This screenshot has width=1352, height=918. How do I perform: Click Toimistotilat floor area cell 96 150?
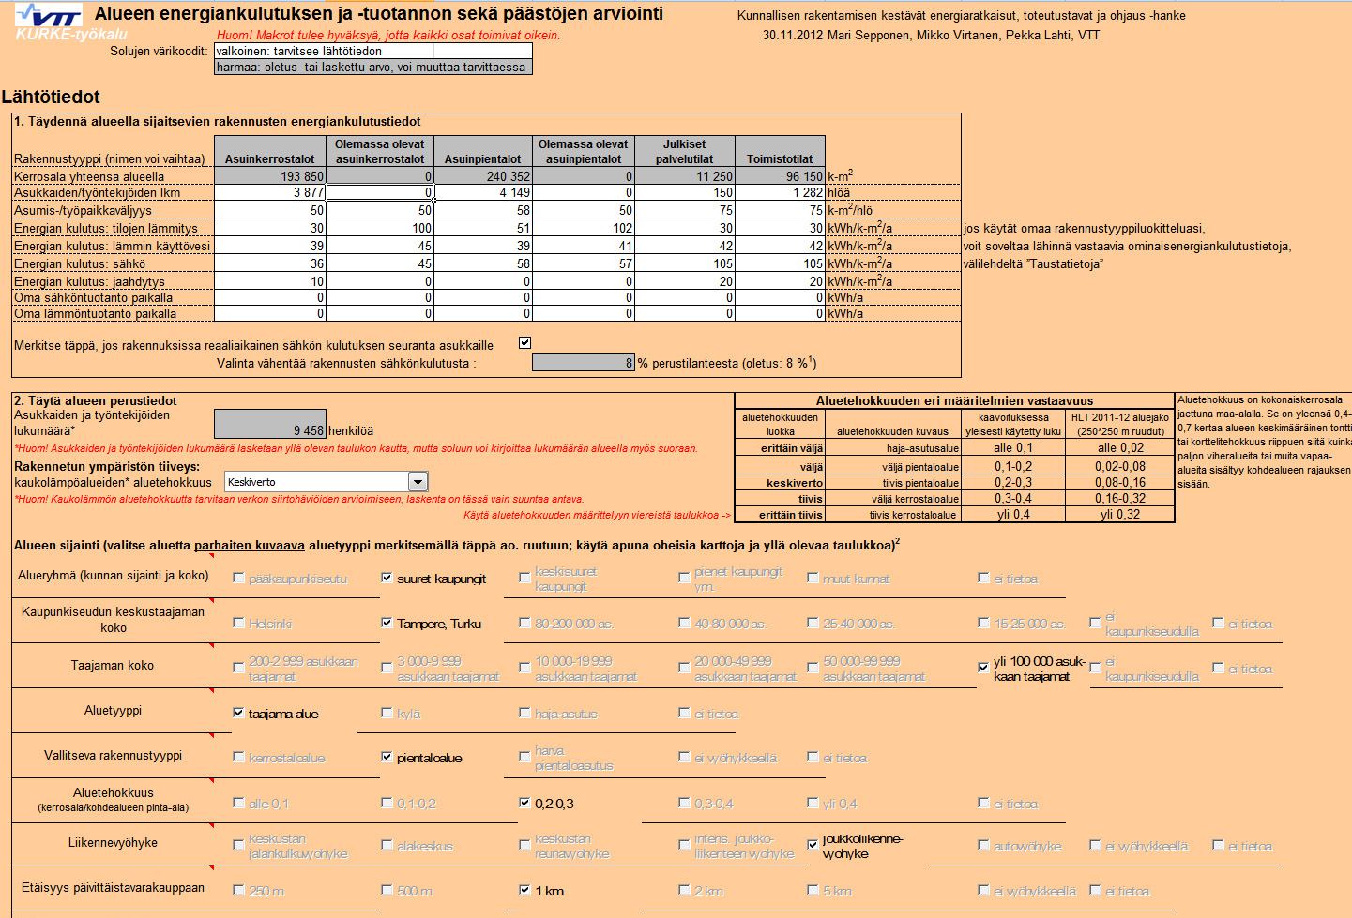779,176
